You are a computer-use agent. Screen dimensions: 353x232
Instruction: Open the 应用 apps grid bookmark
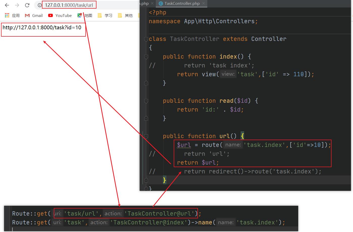[12, 15]
